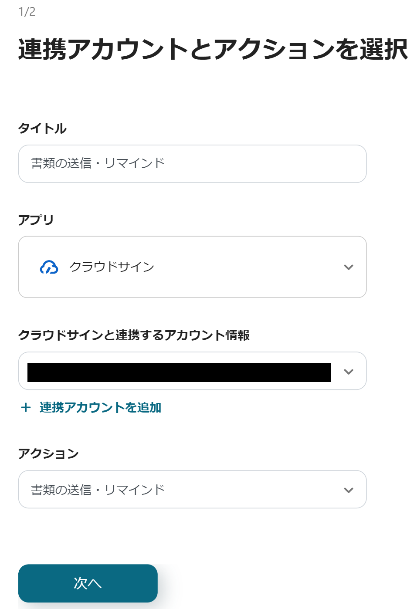417x609 pixels.
Task: Click the クラウドサイン text in app selector
Action: click(x=112, y=267)
